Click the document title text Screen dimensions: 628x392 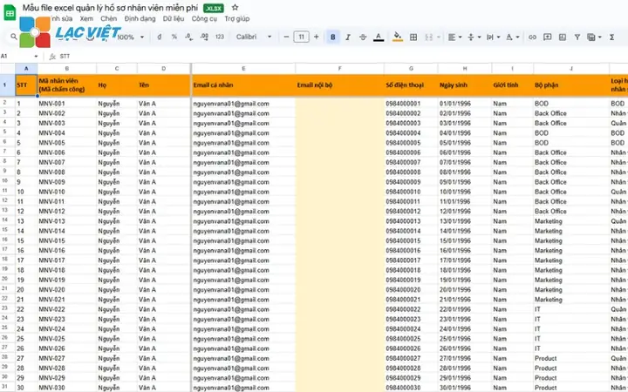pos(110,8)
